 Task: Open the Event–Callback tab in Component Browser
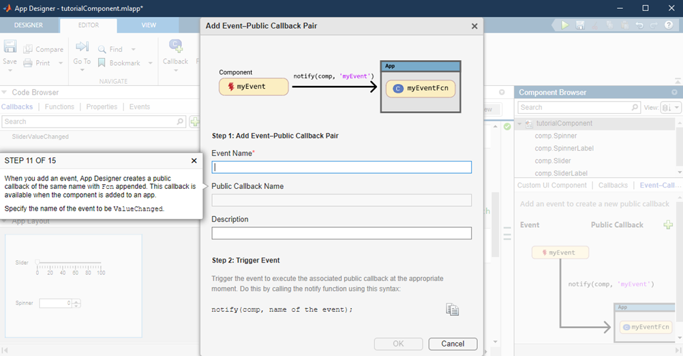point(660,186)
